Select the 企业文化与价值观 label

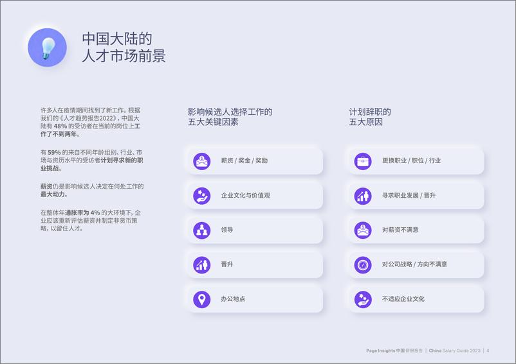pos(246,195)
